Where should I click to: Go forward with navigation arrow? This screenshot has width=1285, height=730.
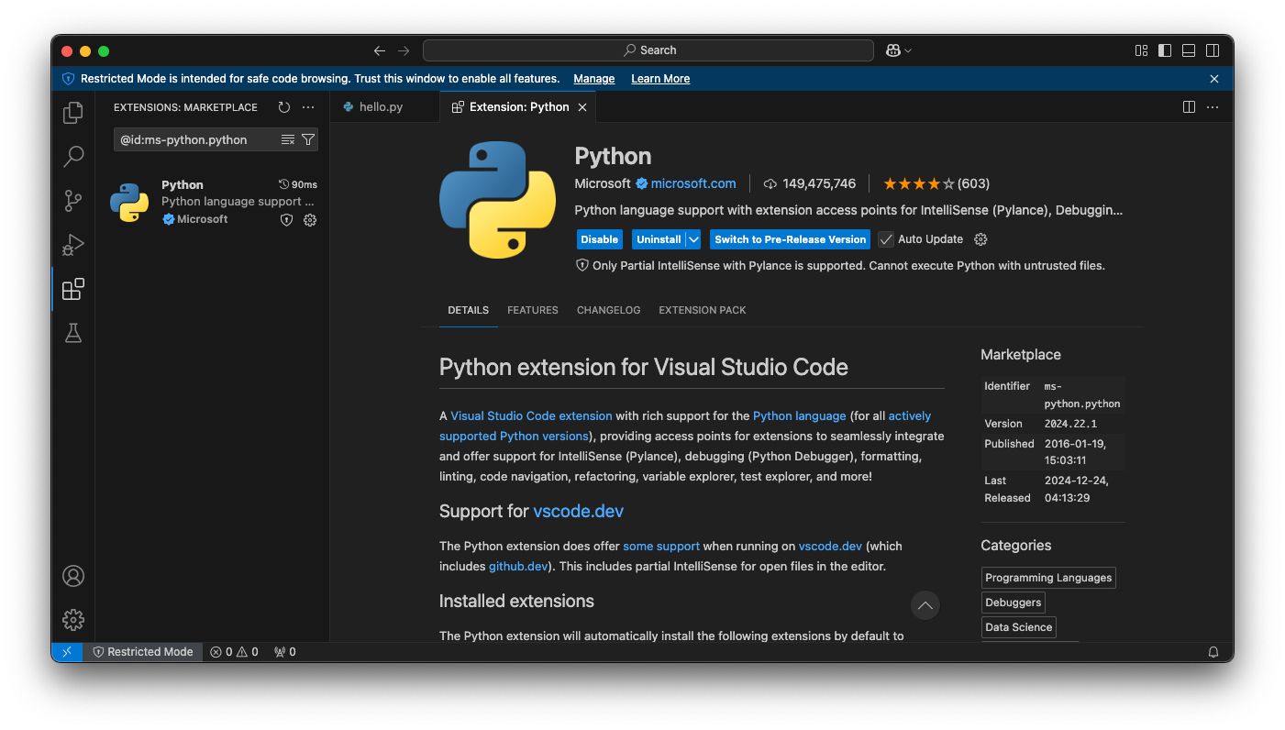point(404,50)
